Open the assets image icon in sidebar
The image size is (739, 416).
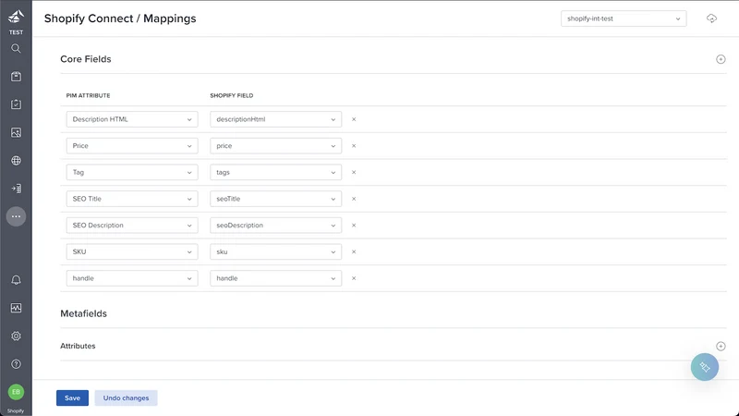(16, 132)
